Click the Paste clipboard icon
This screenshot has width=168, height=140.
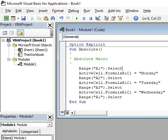(x=46, y=18)
